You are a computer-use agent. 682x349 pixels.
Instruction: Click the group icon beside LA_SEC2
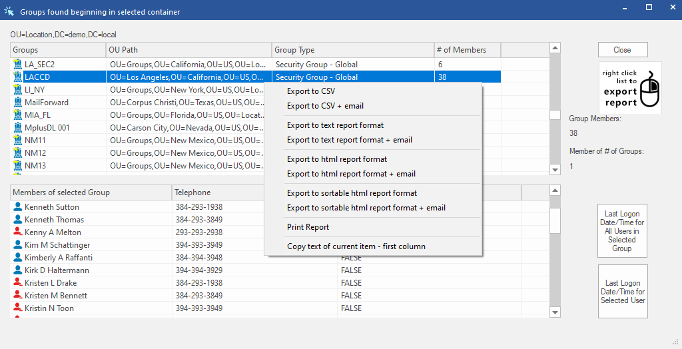click(x=17, y=65)
